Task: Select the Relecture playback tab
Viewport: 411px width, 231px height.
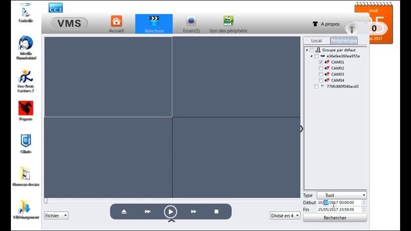Action: [x=154, y=24]
